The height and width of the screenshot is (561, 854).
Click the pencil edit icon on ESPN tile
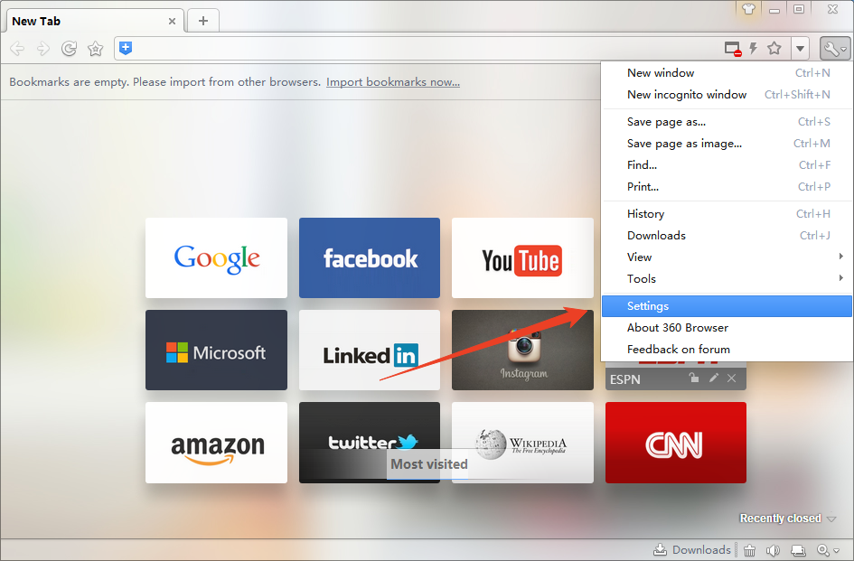tap(714, 379)
